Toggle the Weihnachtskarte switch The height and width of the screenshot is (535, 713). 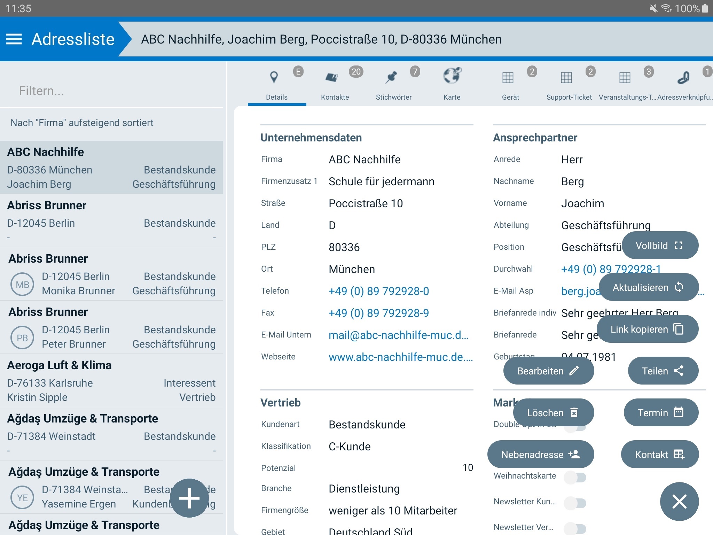click(575, 477)
